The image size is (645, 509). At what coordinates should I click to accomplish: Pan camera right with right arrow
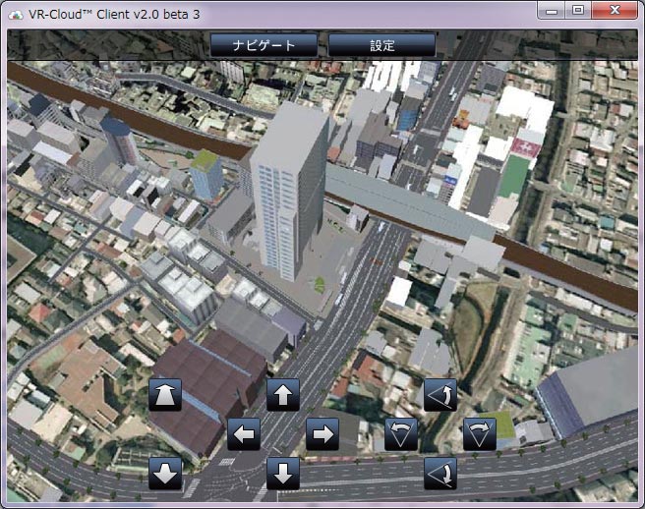tap(322, 434)
